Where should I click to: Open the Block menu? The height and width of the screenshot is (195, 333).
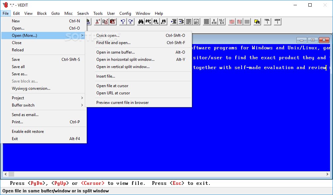pos(42,13)
